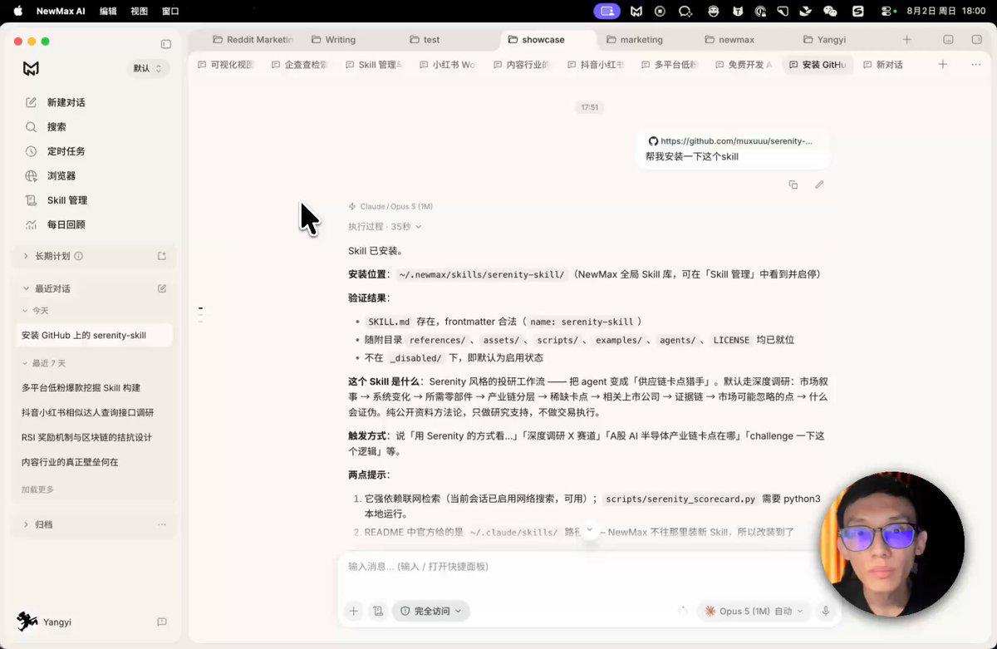Switch to the Writing project tab

(333, 39)
